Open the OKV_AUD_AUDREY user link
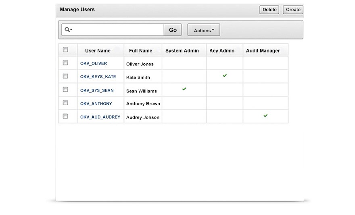Viewport: 355px width, 215px height. (100, 117)
